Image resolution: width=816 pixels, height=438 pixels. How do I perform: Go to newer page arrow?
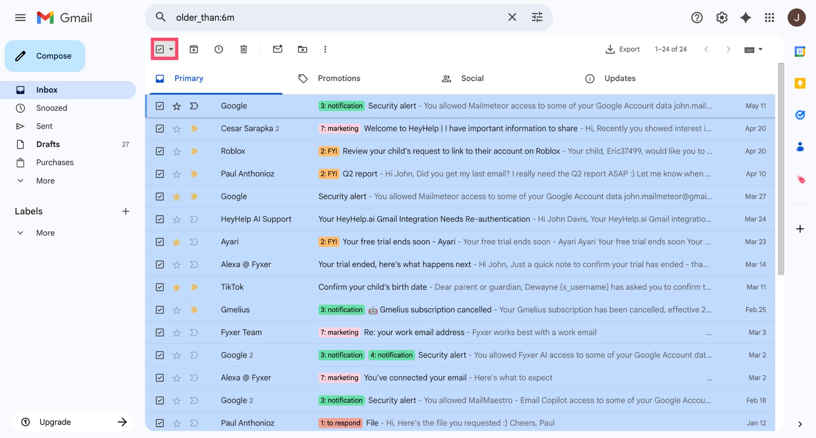[x=706, y=49]
